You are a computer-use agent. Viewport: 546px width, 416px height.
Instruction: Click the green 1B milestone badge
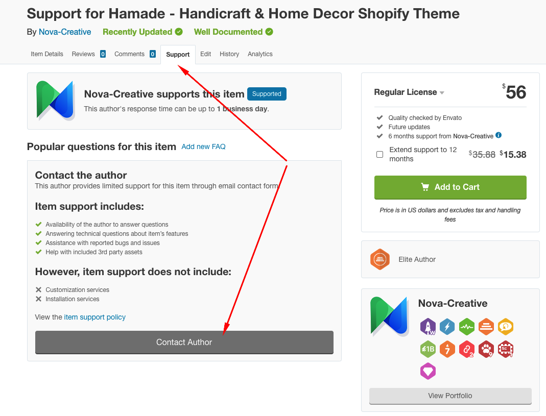428,349
